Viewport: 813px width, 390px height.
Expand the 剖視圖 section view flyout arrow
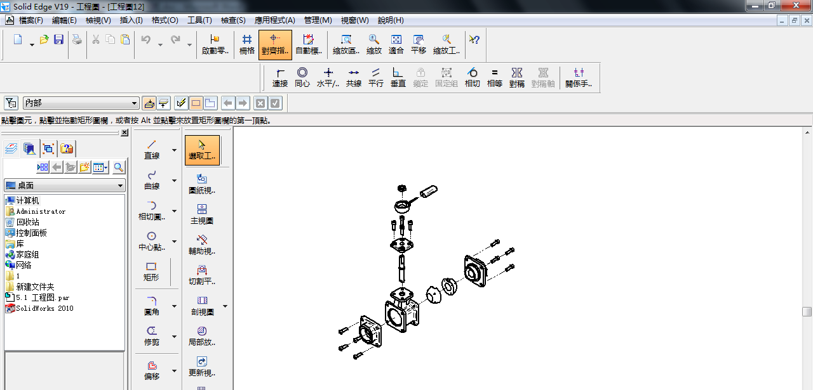225,307
